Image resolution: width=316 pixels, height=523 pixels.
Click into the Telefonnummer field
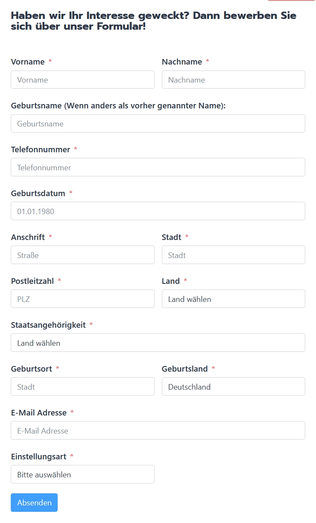[158, 167]
